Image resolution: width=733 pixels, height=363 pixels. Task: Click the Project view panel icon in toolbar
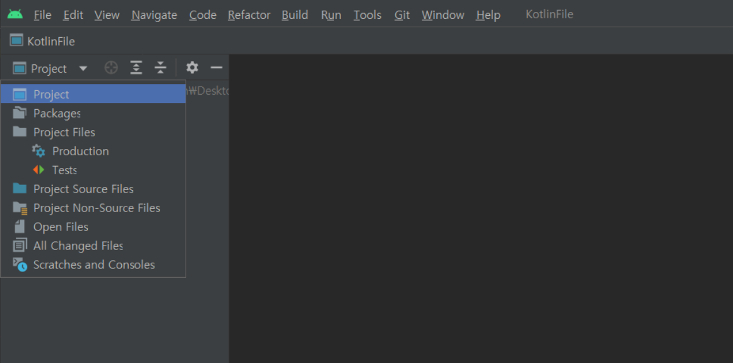pyautogui.click(x=19, y=68)
